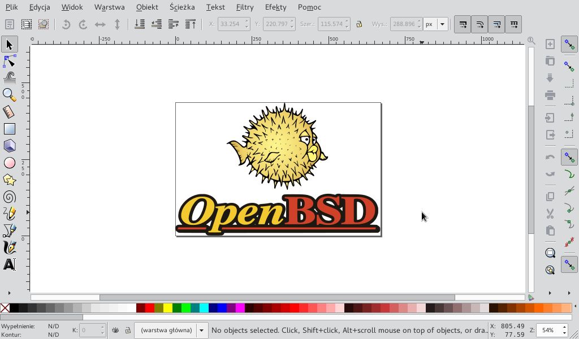579x339 pixels.
Task: Toggle scale stroke width affect button
Action: point(463,24)
